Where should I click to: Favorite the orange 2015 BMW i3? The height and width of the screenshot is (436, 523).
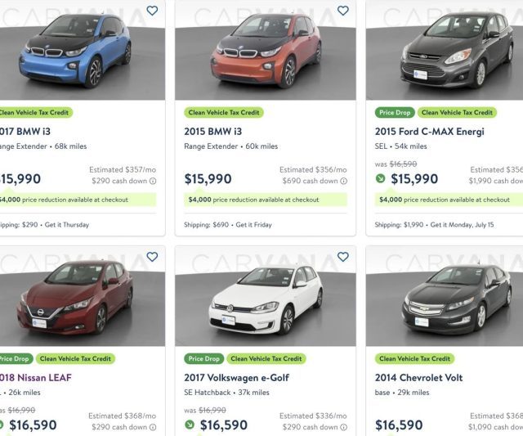343,11
